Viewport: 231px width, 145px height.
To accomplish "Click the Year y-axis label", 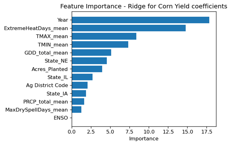I will point(62,20).
